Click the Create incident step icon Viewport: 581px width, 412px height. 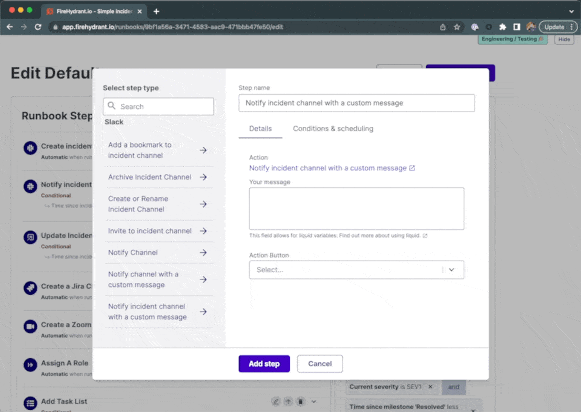[30, 148]
